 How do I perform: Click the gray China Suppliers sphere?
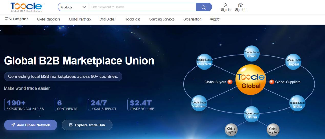[x=273, y=130]
